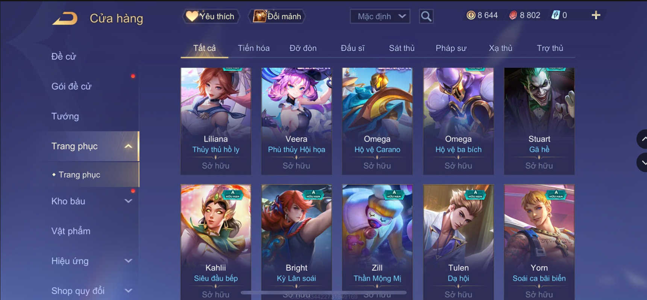Image resolution: width=647 pixels, height=300 pixels.
Task: Select the Stuart Gã hề skin card
Action: [539, 121]
